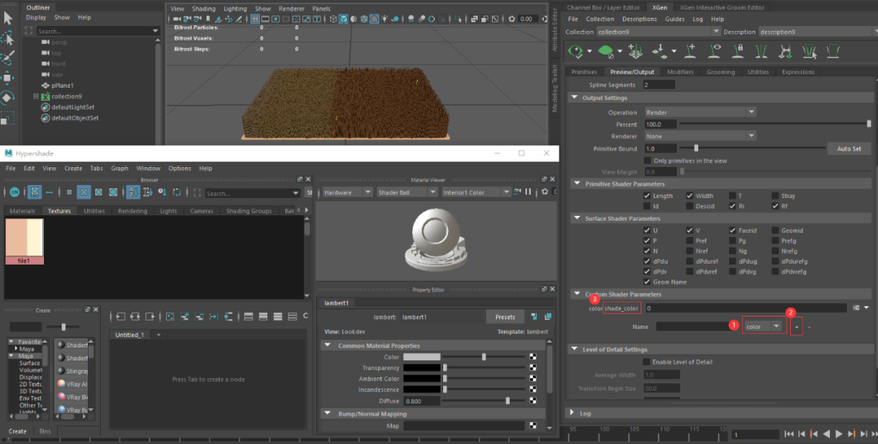Click the Presets button in Property Editor
Screen dimensions: 878x444
tap(505, 317)
